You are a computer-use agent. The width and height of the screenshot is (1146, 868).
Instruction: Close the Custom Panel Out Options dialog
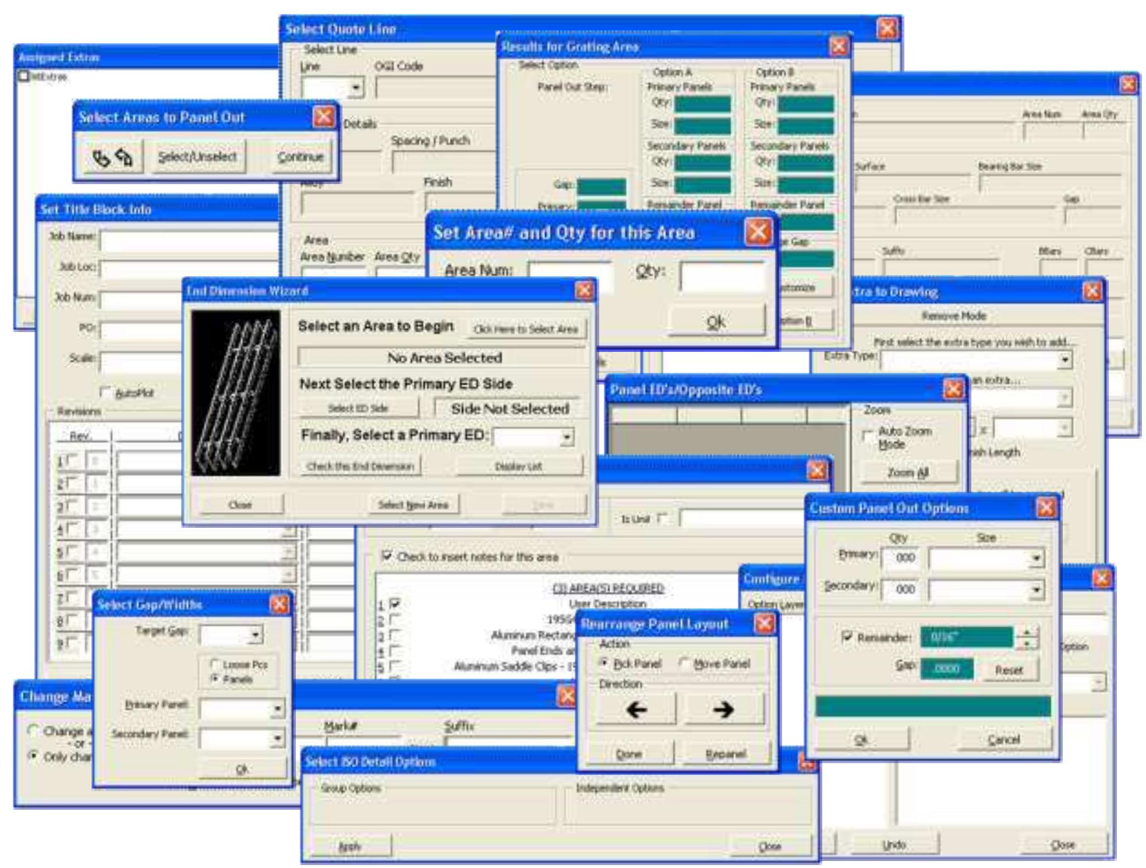click(1046, 507)
